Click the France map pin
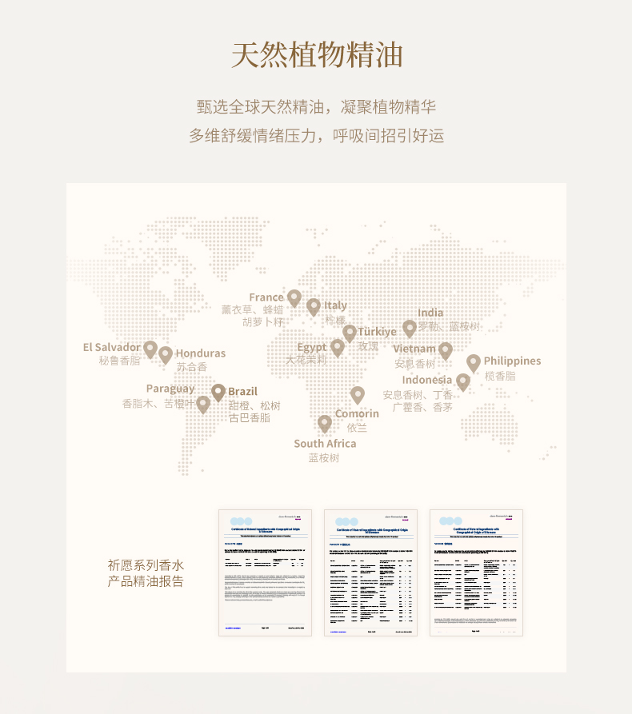 point(294,298)
